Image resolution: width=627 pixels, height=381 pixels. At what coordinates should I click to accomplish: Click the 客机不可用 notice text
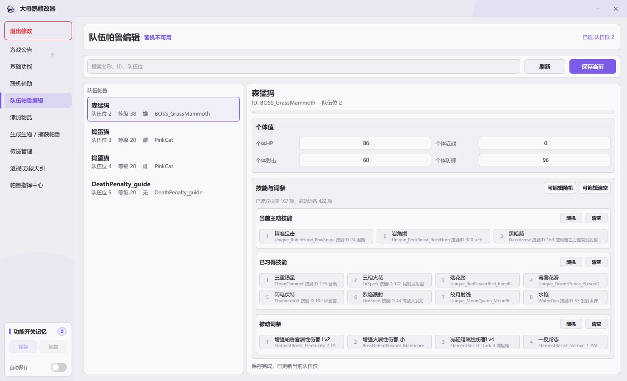158,38
